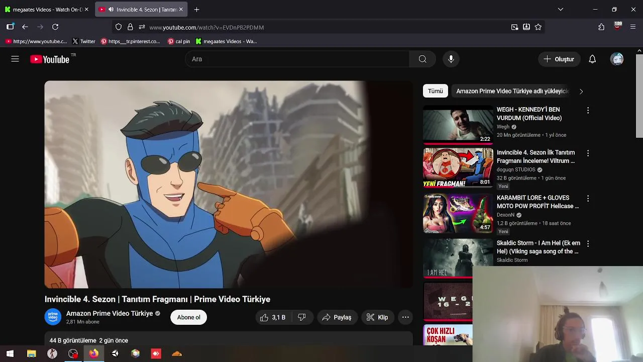Image resolution: width=643 pixels, height=362 pixels.
Task: Open a new browser tab with plus
Action: [x=196, y=10]
